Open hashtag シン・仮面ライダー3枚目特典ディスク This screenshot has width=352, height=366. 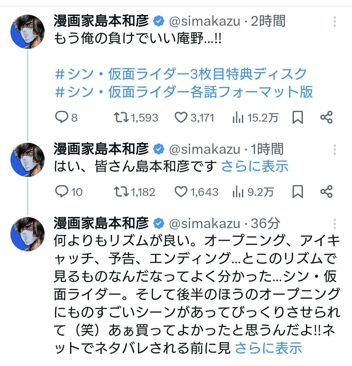181,74
